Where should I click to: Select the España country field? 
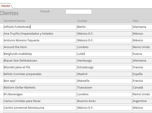tap(142, 74)
